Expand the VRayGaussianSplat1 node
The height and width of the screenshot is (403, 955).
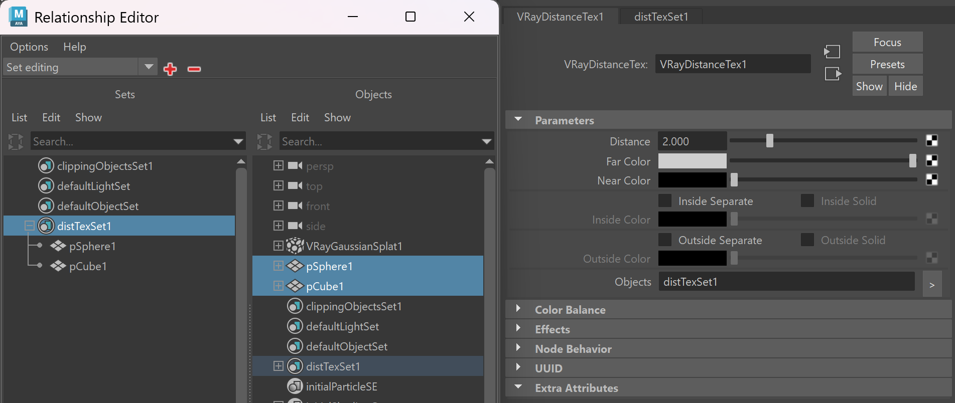tap(279, 246)
